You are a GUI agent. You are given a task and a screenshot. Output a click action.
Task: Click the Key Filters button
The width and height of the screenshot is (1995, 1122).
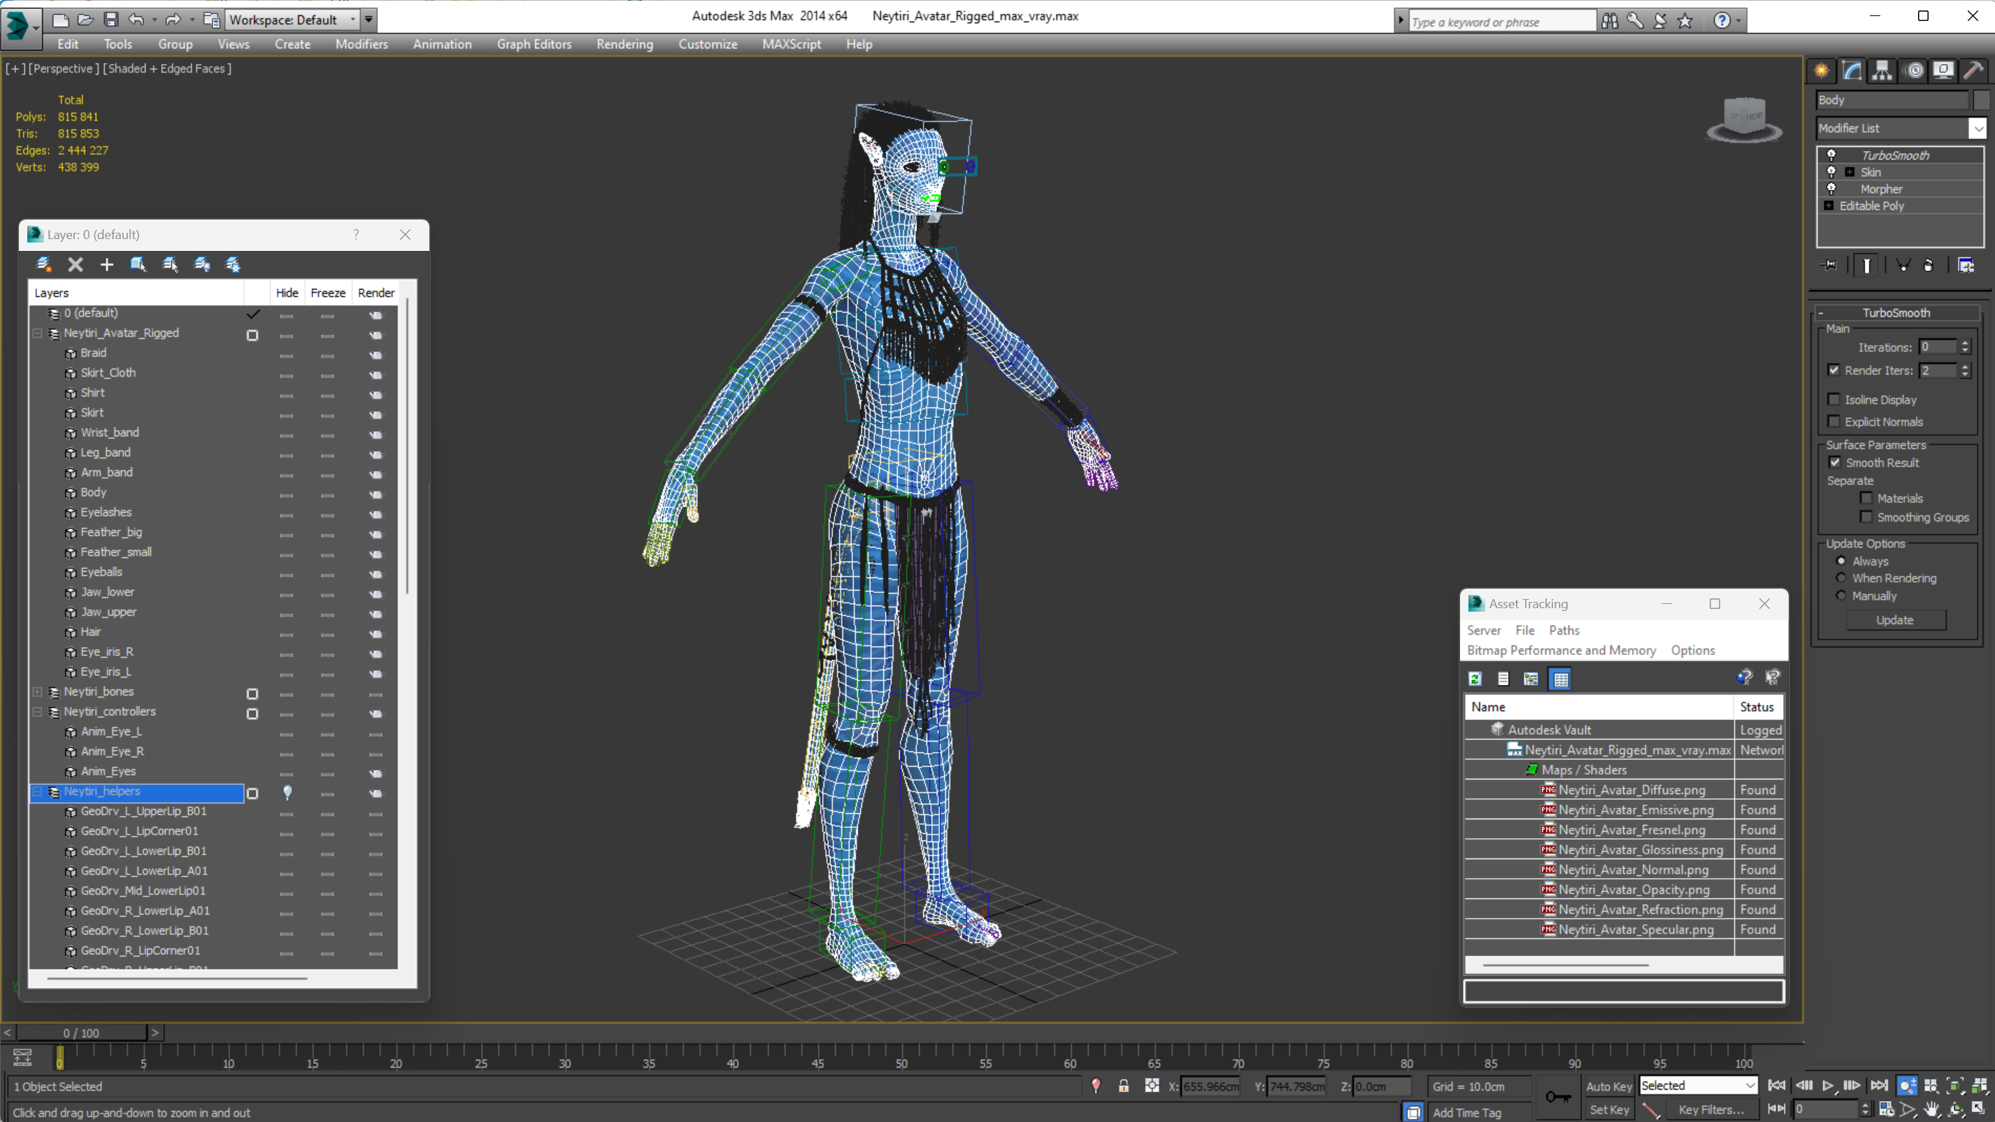click(x=1712, y=1109)
